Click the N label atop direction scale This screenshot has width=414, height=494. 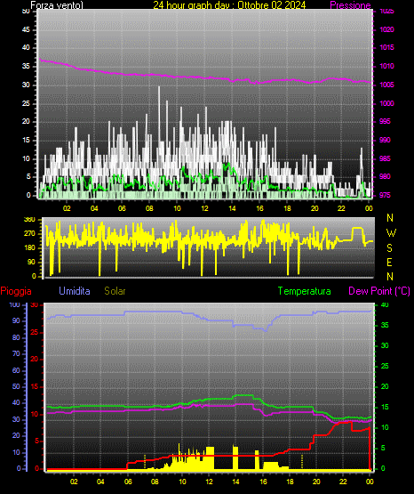coord(390,218)
